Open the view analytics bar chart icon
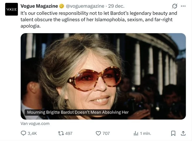This screenshot has width=192, height=141. pos(136,133)
